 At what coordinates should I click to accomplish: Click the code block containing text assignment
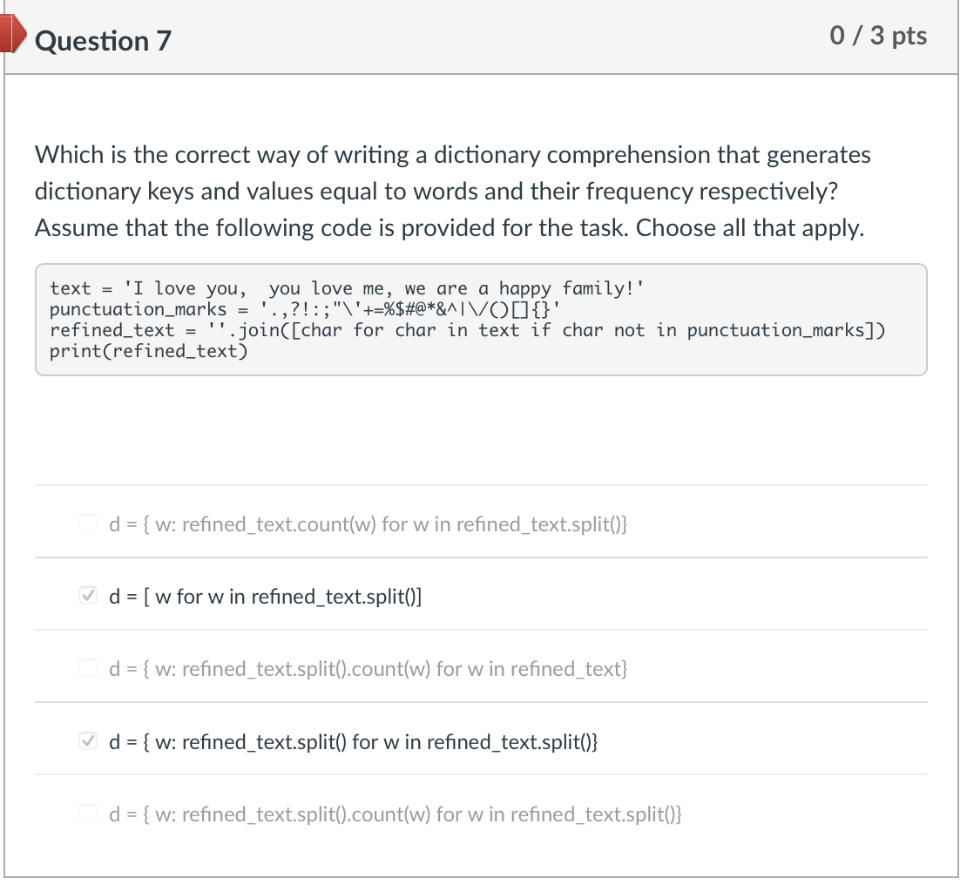(347, 287)
